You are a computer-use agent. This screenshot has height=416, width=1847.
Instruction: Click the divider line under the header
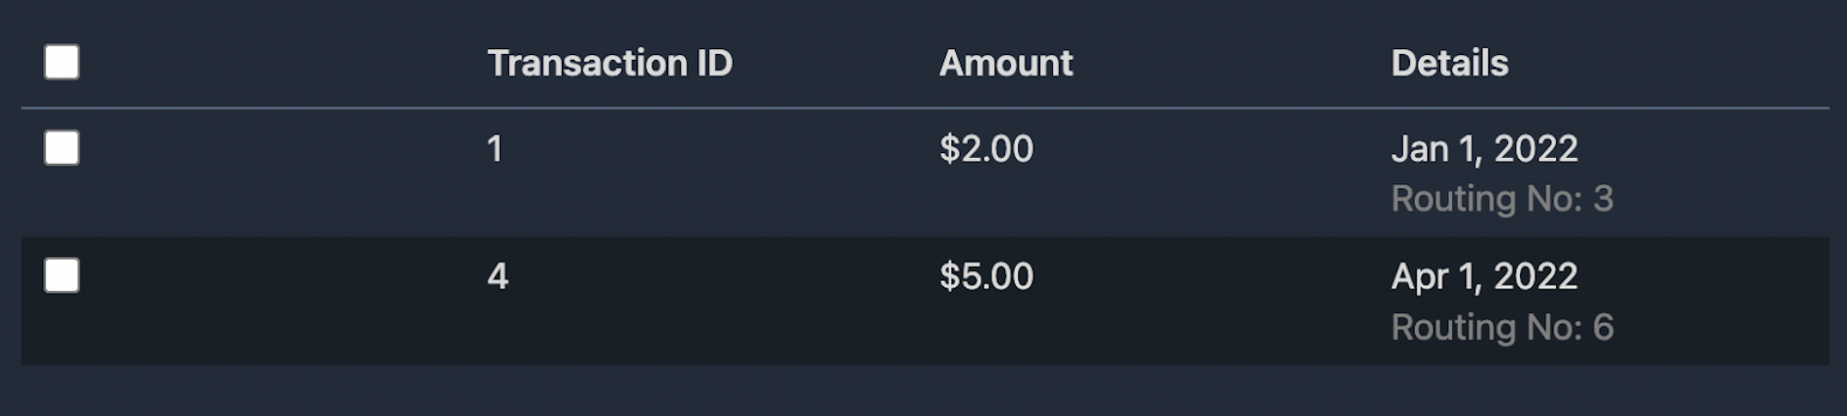(924, 108)
